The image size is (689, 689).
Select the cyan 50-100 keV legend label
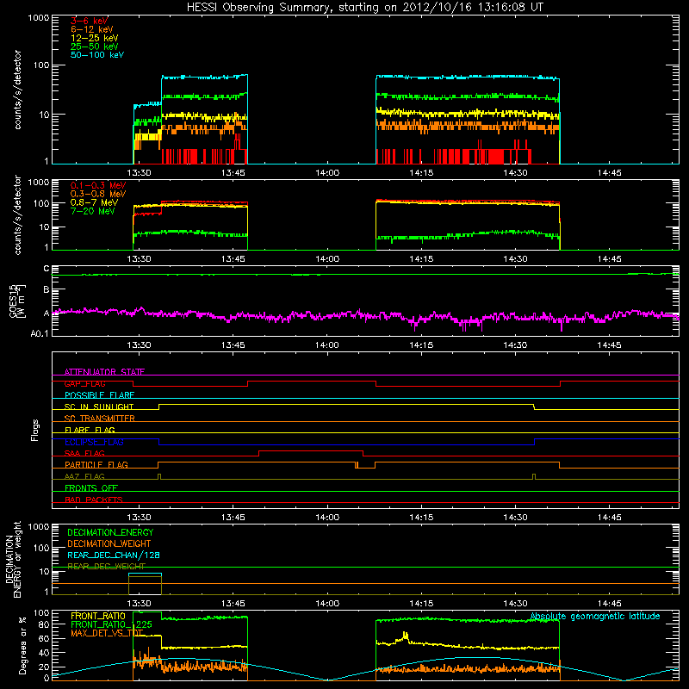[97, 55]
